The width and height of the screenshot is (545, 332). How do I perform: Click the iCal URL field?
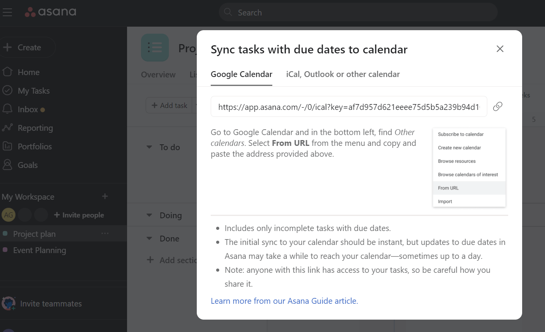[349, 107]
